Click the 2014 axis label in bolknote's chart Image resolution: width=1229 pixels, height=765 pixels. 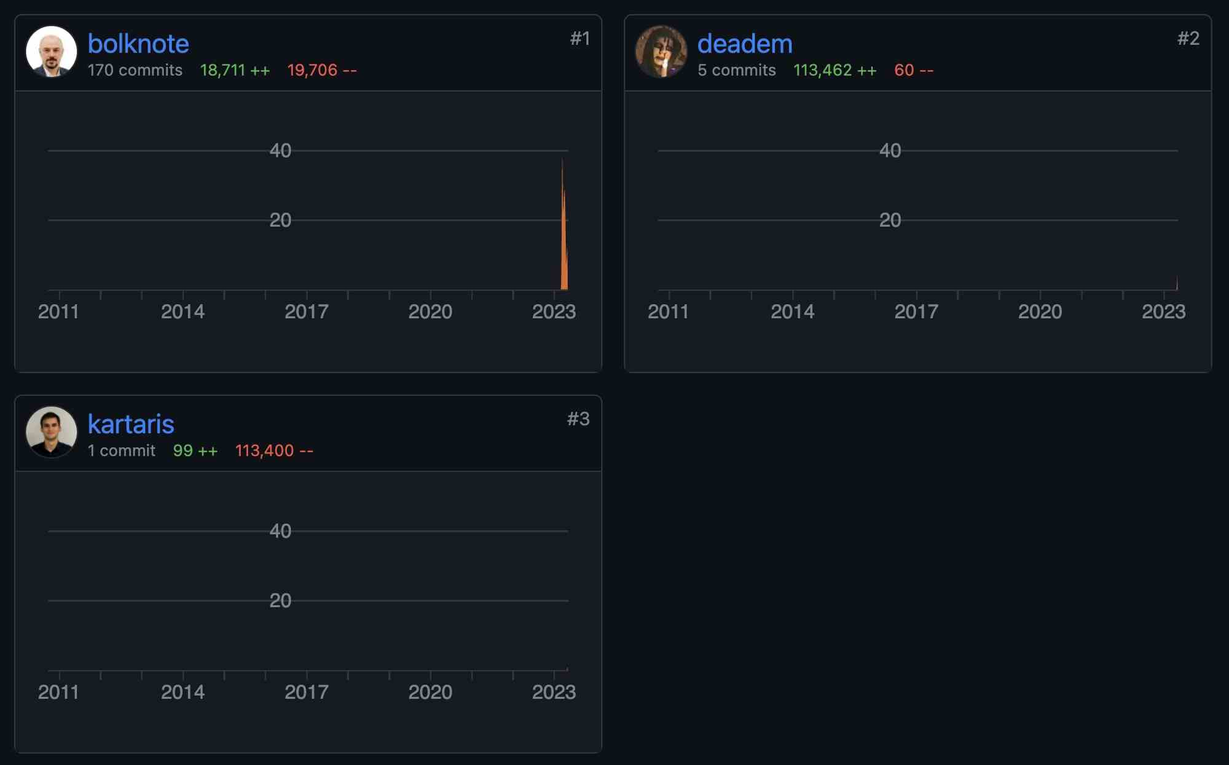pyautogui.click(x=183, y=312)
